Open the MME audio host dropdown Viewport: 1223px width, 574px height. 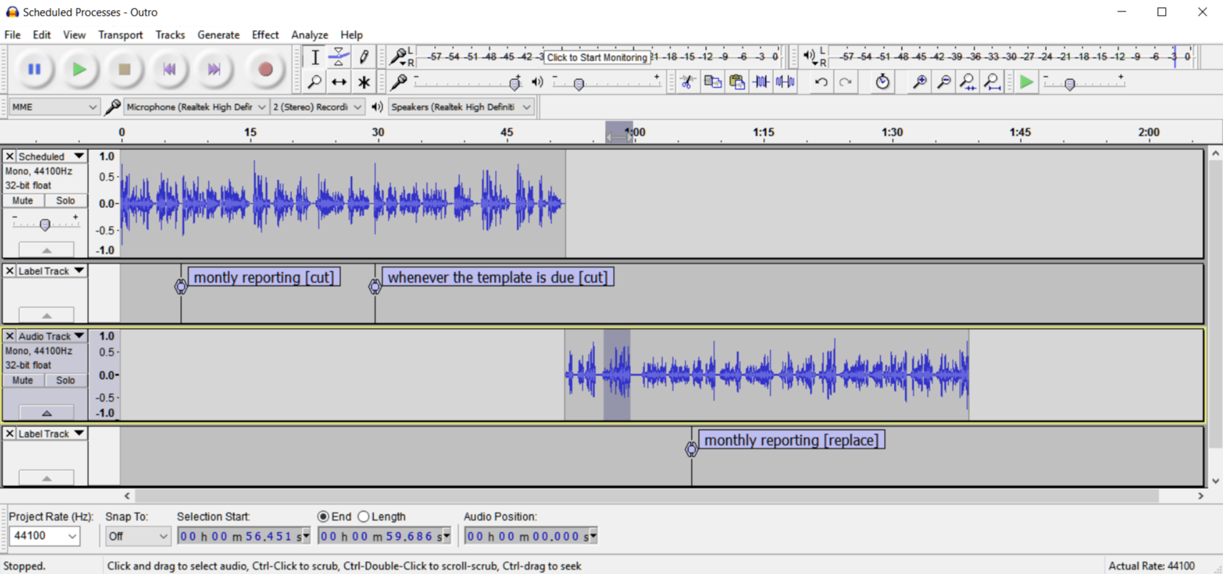pyautogui.click(x=54, y=107)
